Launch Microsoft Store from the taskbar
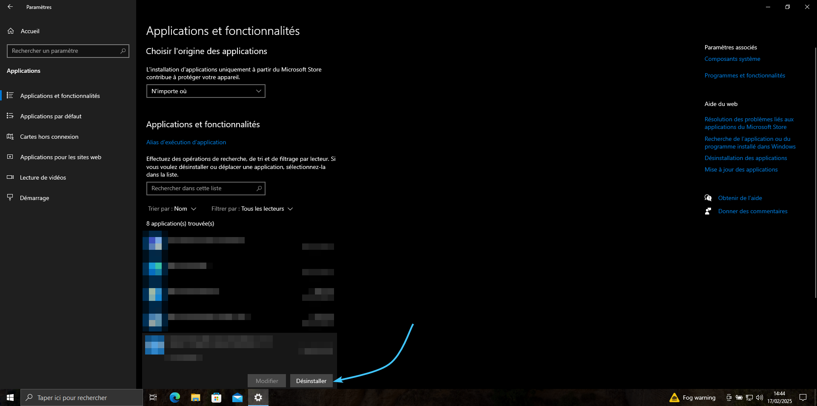The width and height of the screenshot is (817, 406). click(217, 397)
